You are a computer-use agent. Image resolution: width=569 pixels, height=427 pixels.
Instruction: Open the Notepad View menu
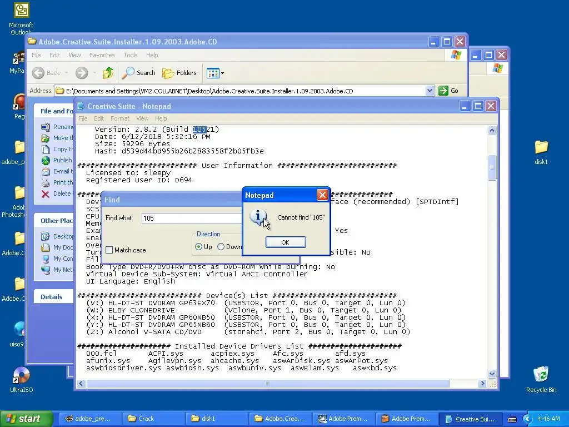click(142, 118)
